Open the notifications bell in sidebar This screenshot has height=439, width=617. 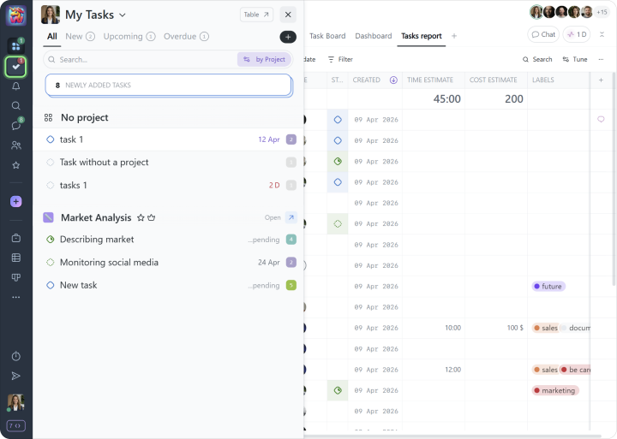tap(15, 86)
